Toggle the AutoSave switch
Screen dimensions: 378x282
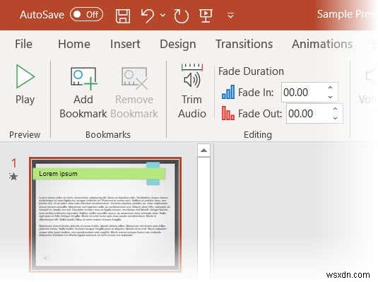[x=86, y=14]
